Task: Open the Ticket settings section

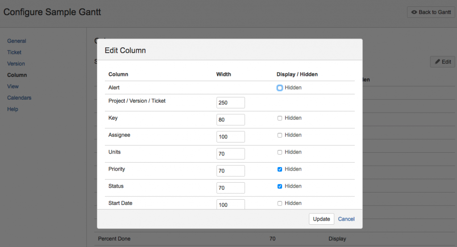Action: coord(14,53)
